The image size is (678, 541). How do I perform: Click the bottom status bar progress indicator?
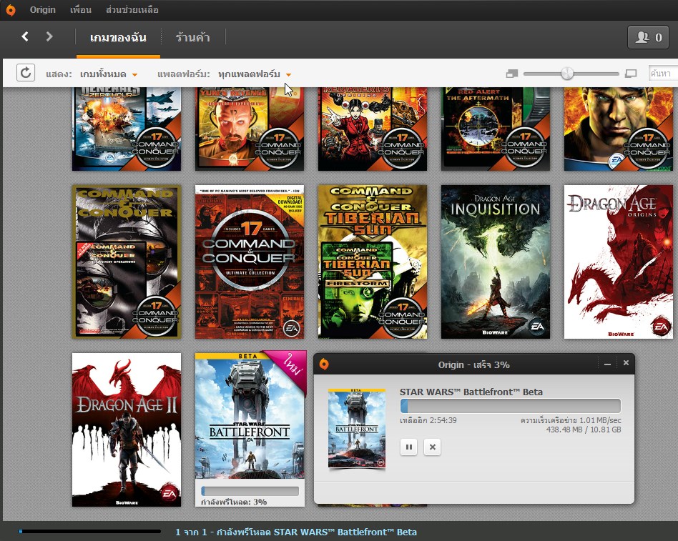89,532
